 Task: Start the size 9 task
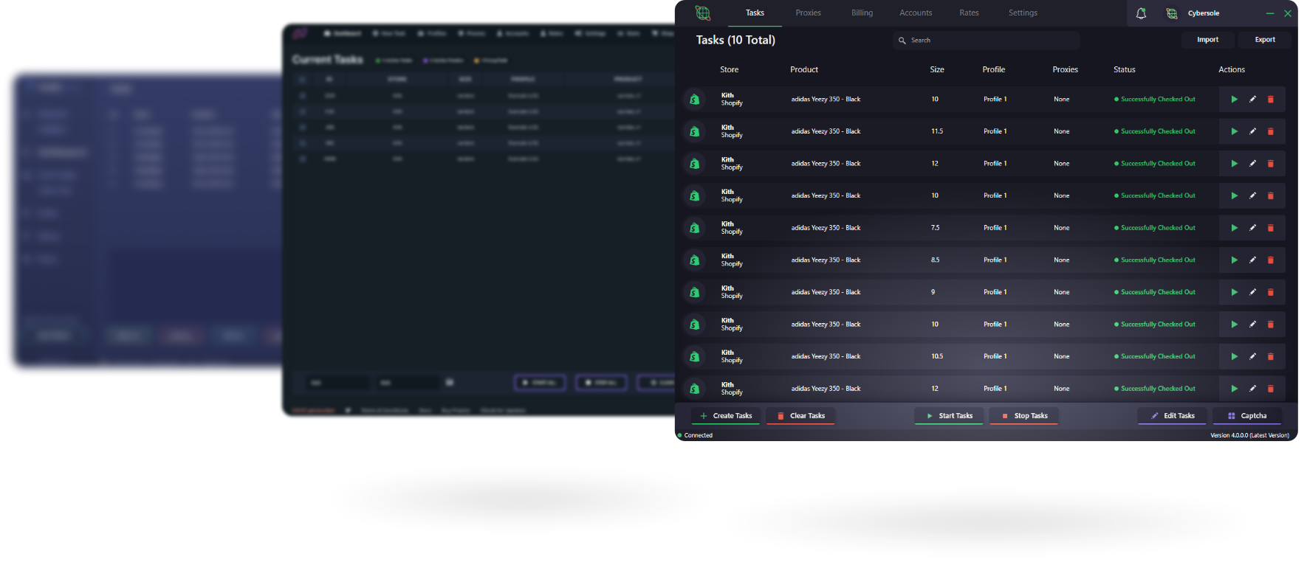(x=1234, y=292)
